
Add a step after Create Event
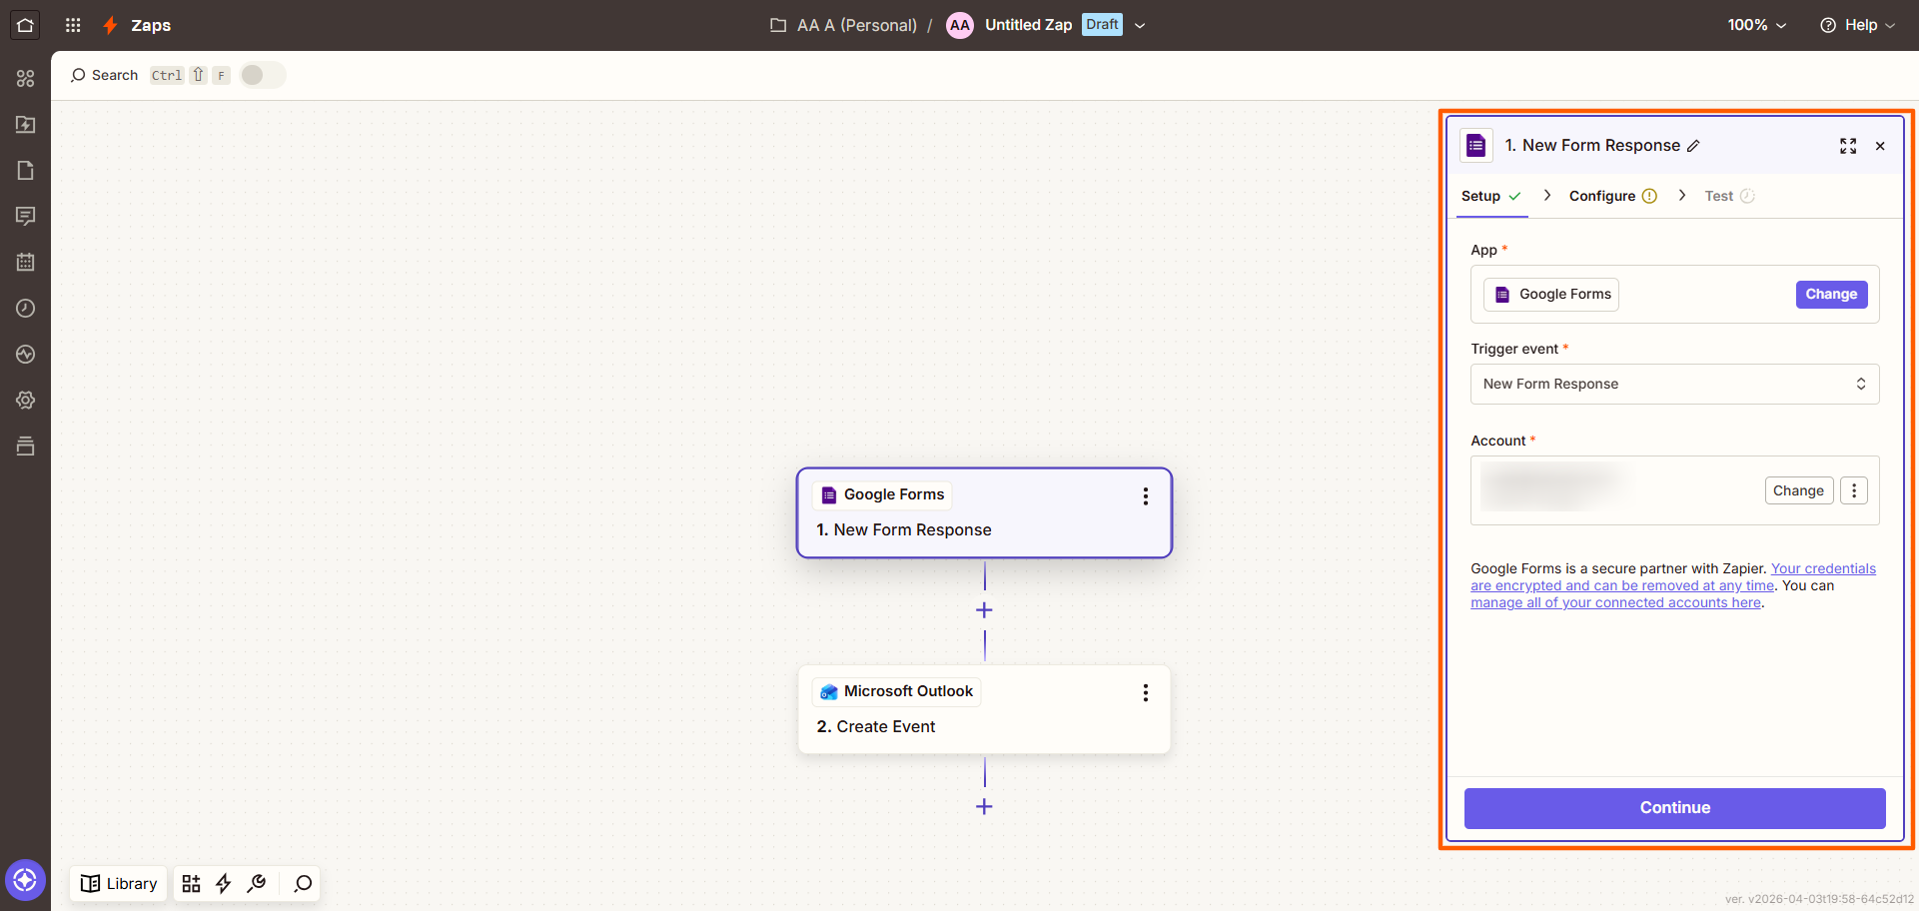tap(984, 807)
